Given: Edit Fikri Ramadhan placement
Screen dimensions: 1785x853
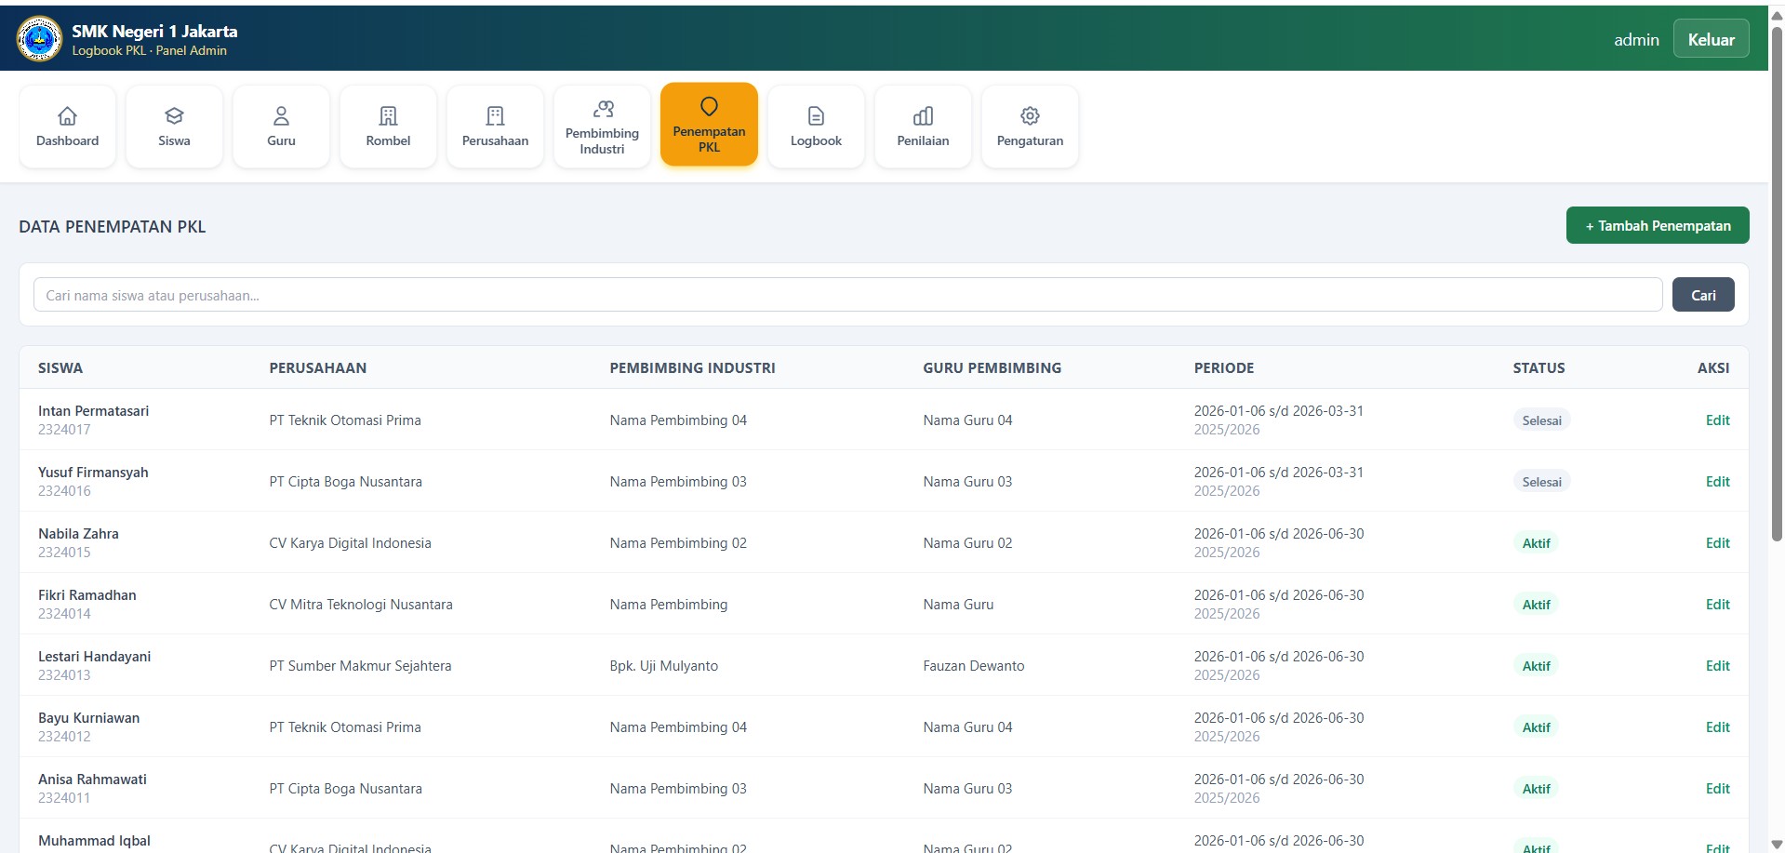Looking at the screenshot, I should coord(1717,604).
